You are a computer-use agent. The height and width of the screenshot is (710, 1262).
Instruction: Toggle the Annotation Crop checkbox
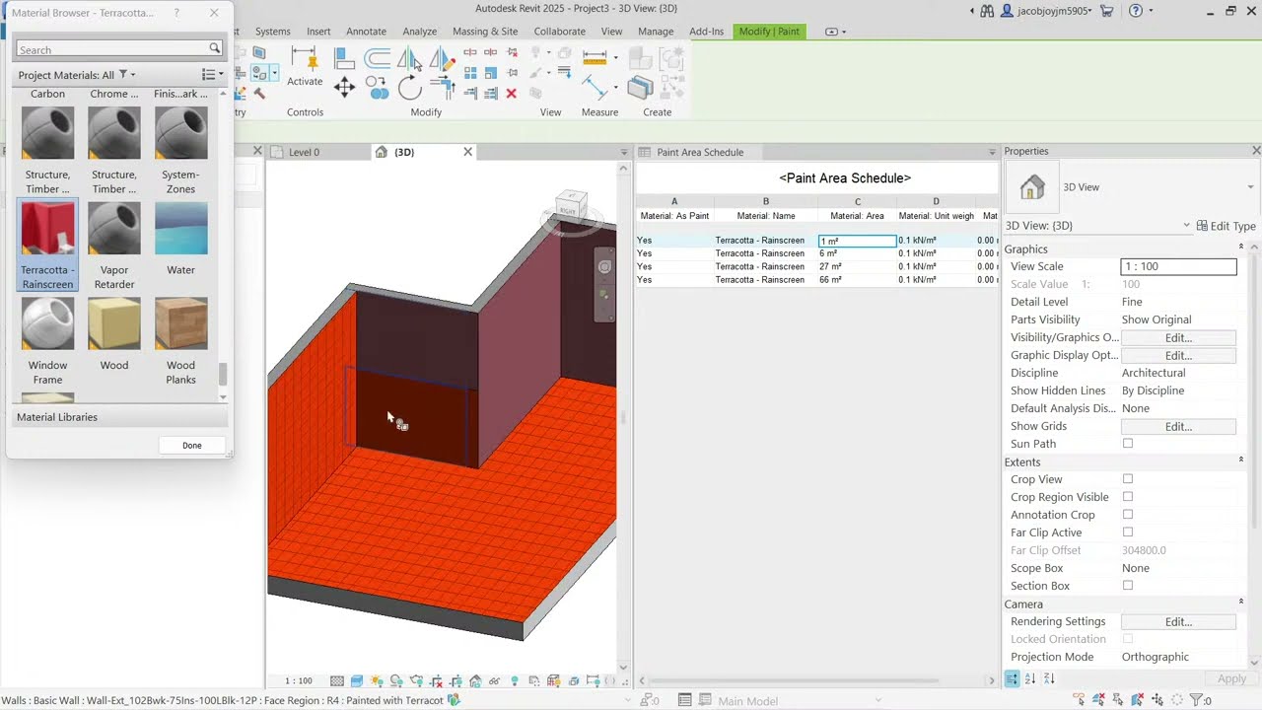[x=1128, y=515]
